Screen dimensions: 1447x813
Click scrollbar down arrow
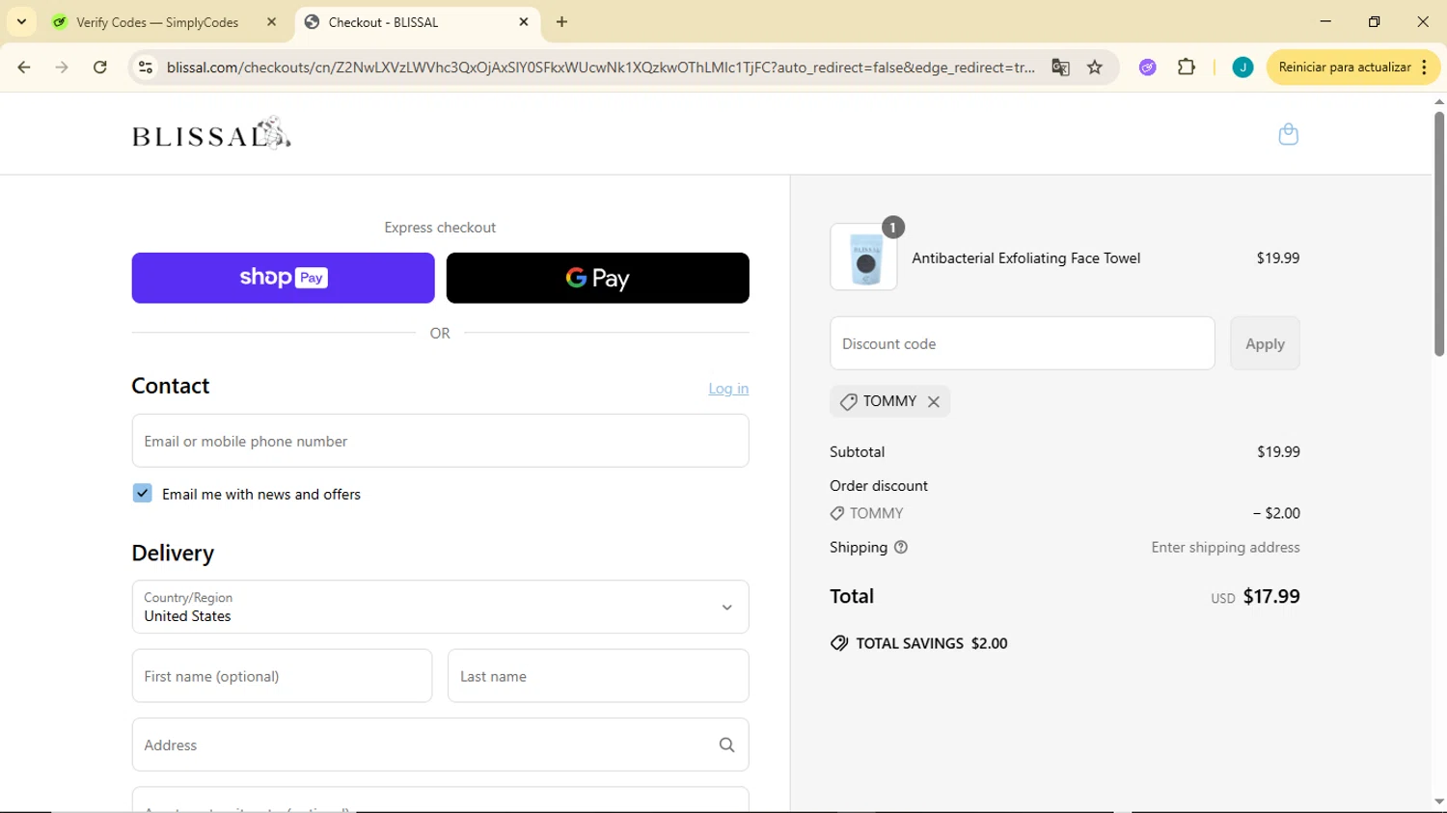coord(1439,802)
